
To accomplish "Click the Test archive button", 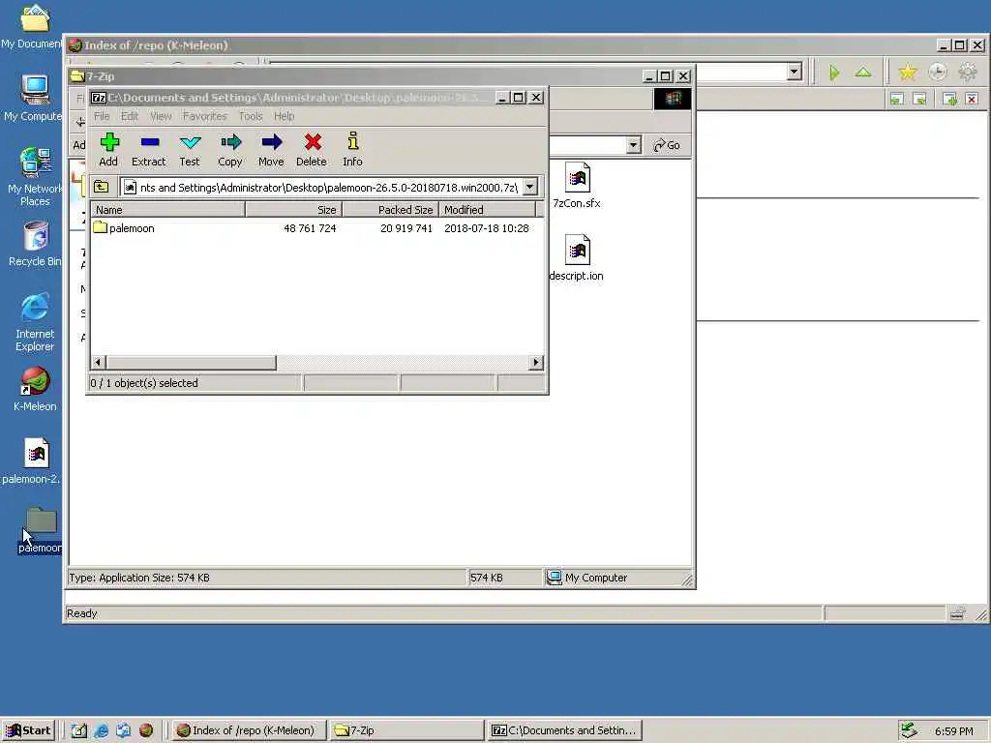I will (190, 150).
